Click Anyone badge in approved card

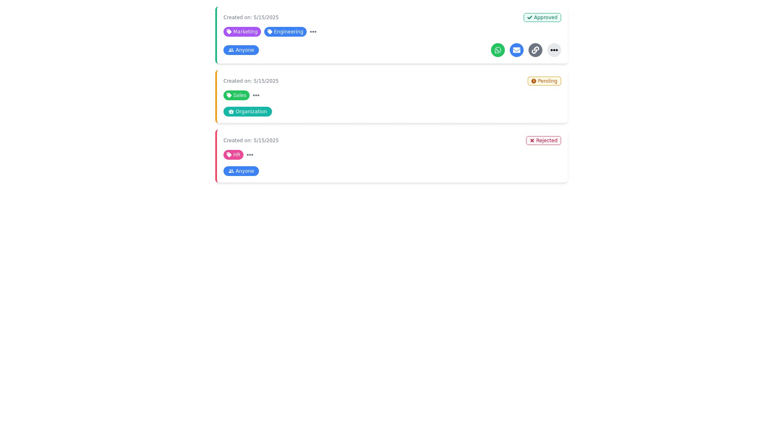pyautogui.click(x=241, y=50)
